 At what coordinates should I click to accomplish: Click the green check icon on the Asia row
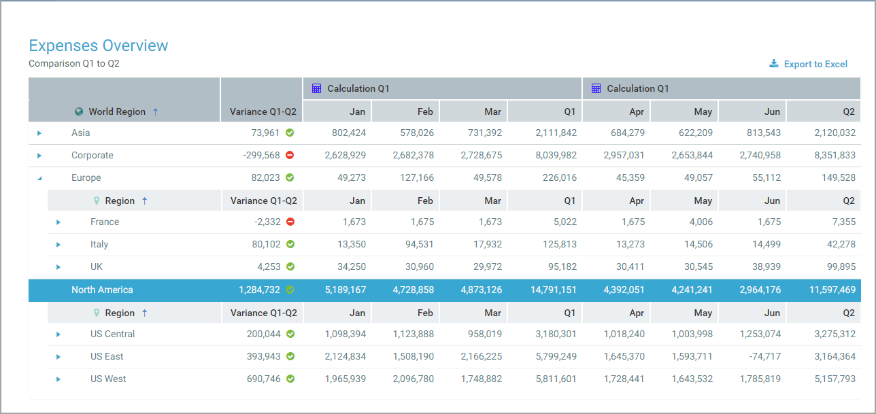click(x=289, y=133)
